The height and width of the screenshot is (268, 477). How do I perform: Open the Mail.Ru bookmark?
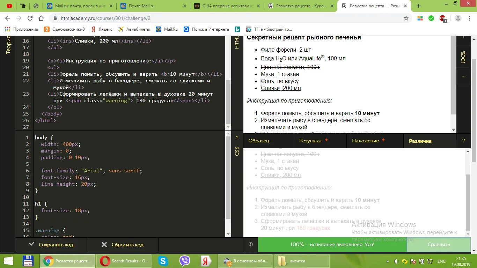167,29
